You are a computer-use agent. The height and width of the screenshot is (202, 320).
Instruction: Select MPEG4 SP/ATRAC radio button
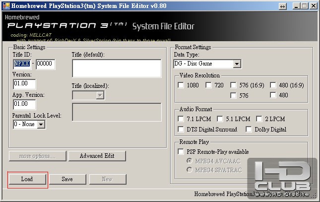190,170
